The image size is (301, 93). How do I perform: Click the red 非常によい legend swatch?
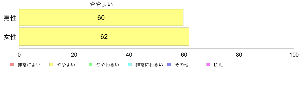(x=12, y=65)
